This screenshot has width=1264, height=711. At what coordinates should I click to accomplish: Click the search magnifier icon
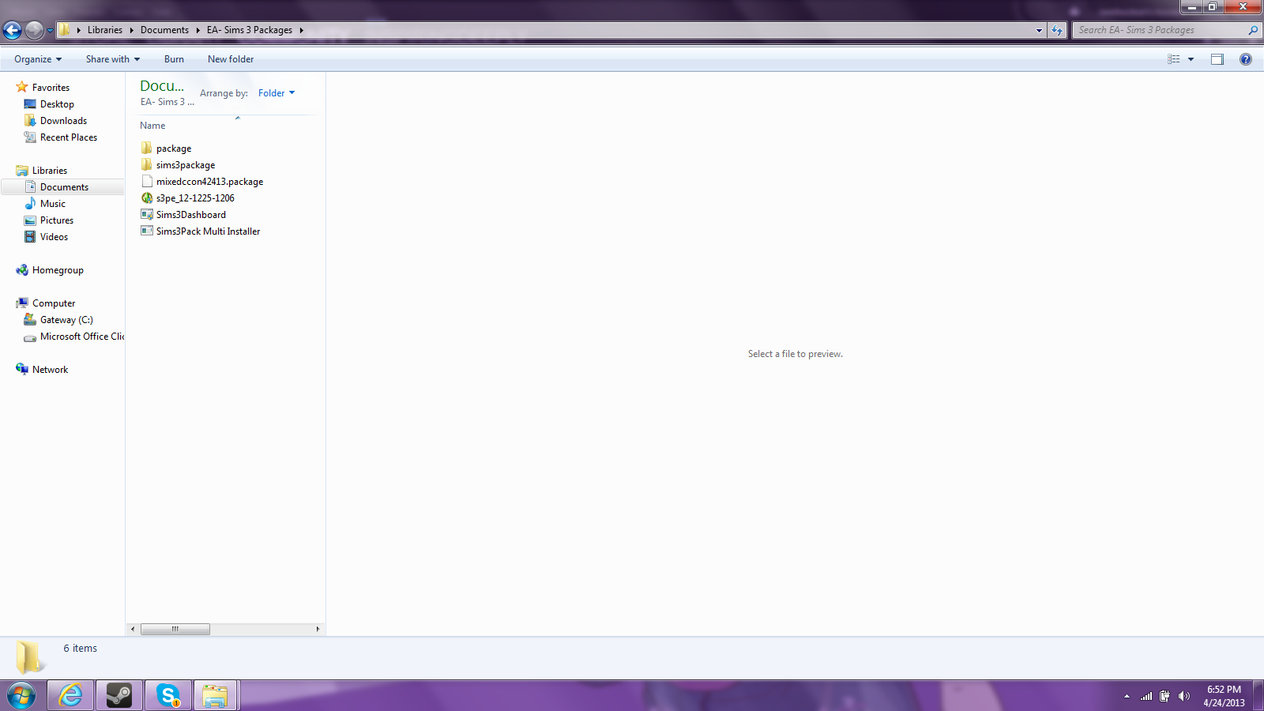(1253, 30)
